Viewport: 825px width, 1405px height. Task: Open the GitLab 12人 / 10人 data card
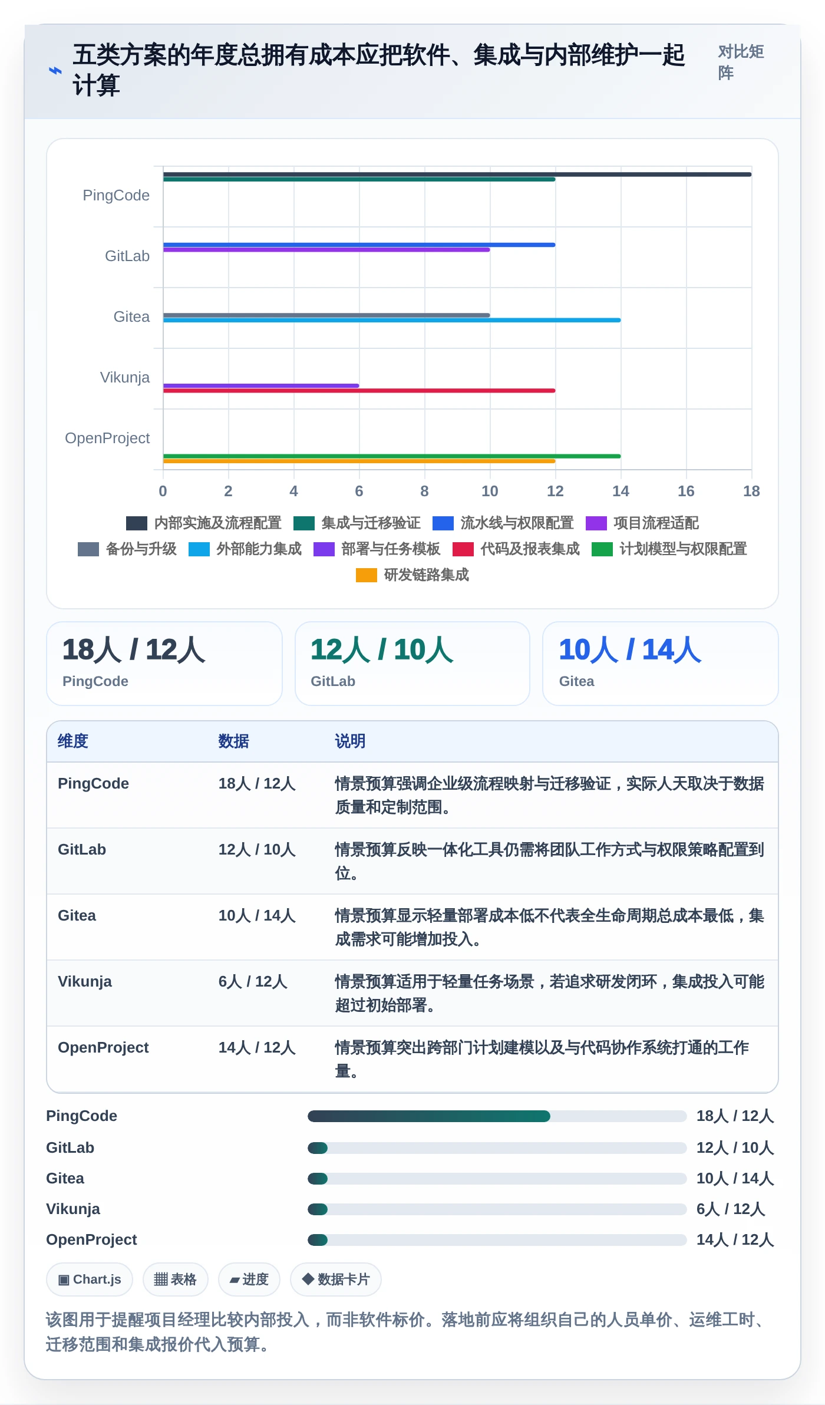click(x=412, y=664)
